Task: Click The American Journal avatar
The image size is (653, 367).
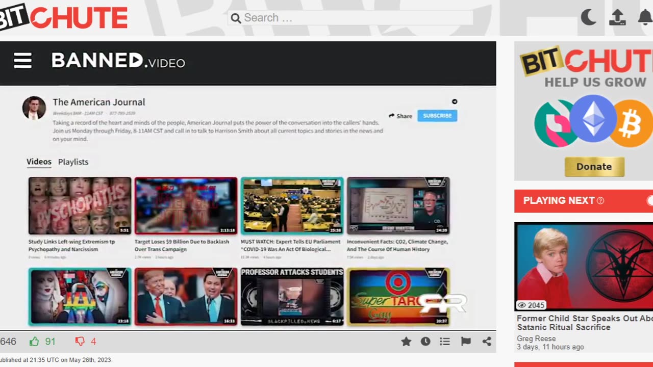Action: click(34, 108)
